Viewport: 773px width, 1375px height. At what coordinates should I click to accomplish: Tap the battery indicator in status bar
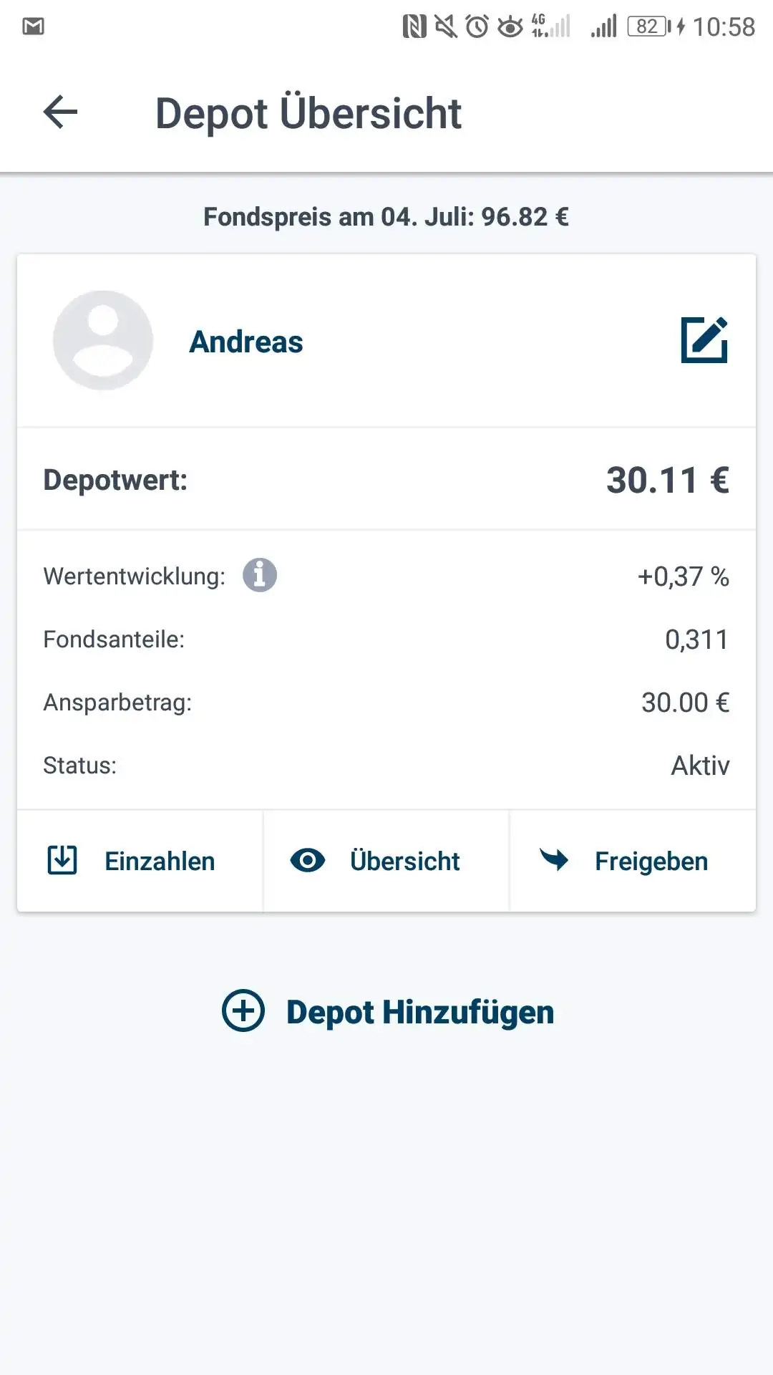(649, 26)
